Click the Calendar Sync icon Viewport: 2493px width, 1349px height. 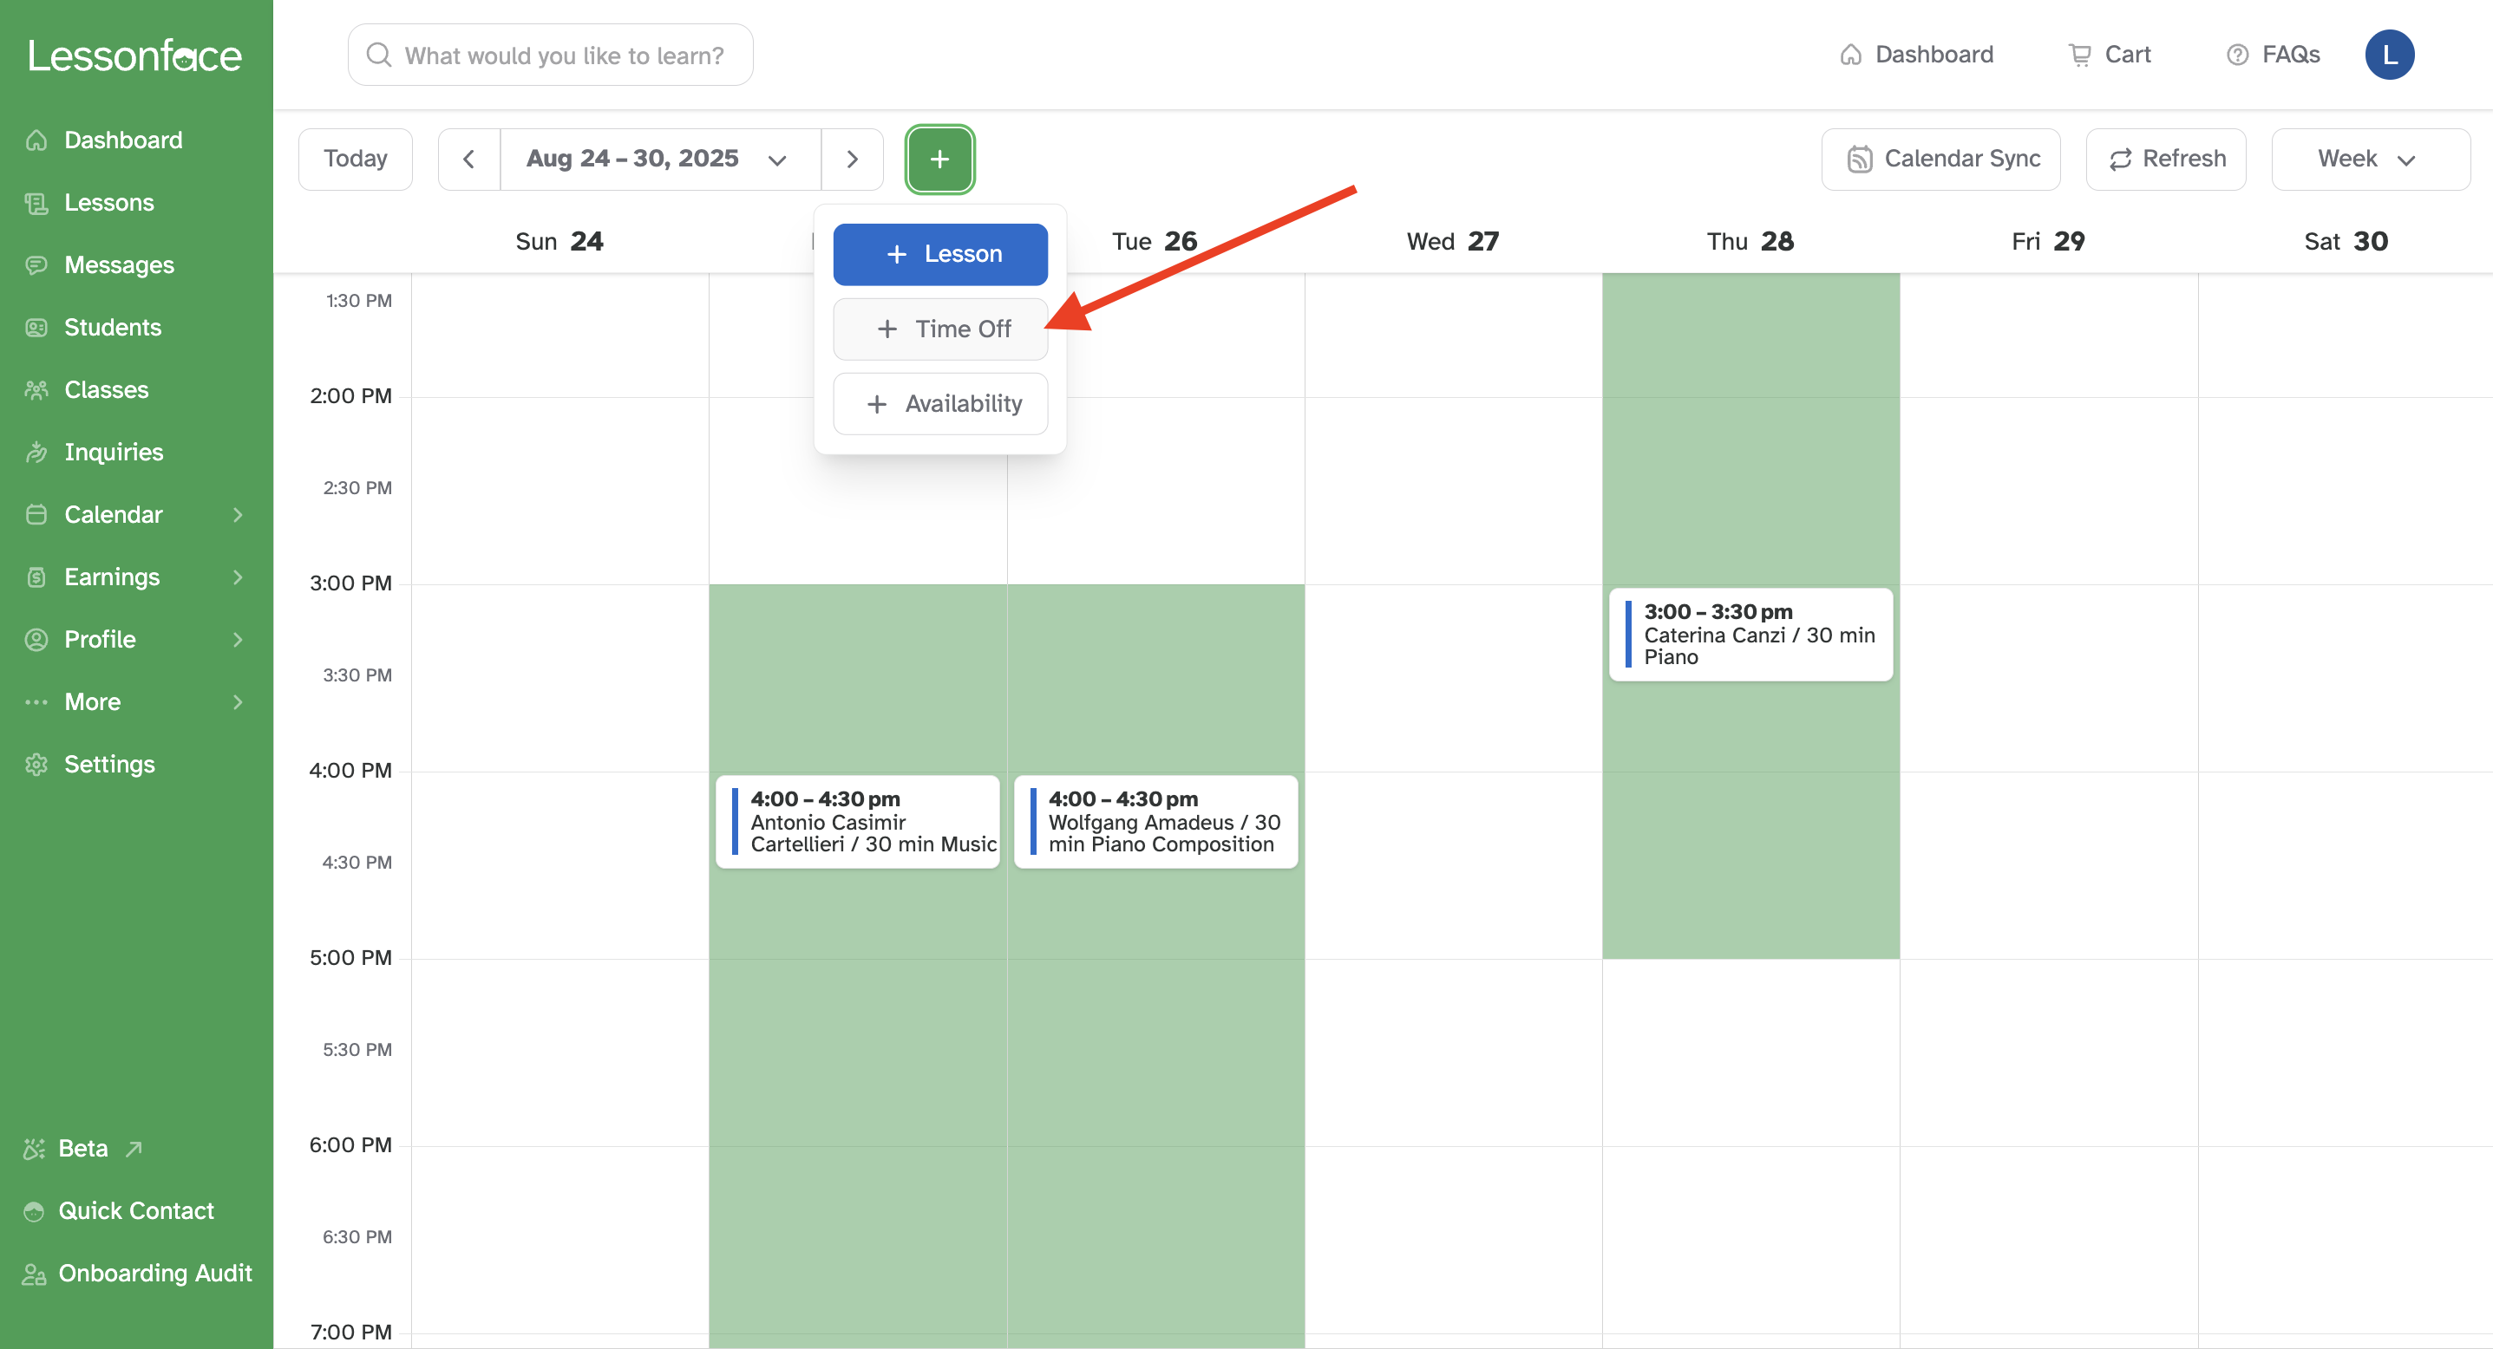coord(1860,159)
